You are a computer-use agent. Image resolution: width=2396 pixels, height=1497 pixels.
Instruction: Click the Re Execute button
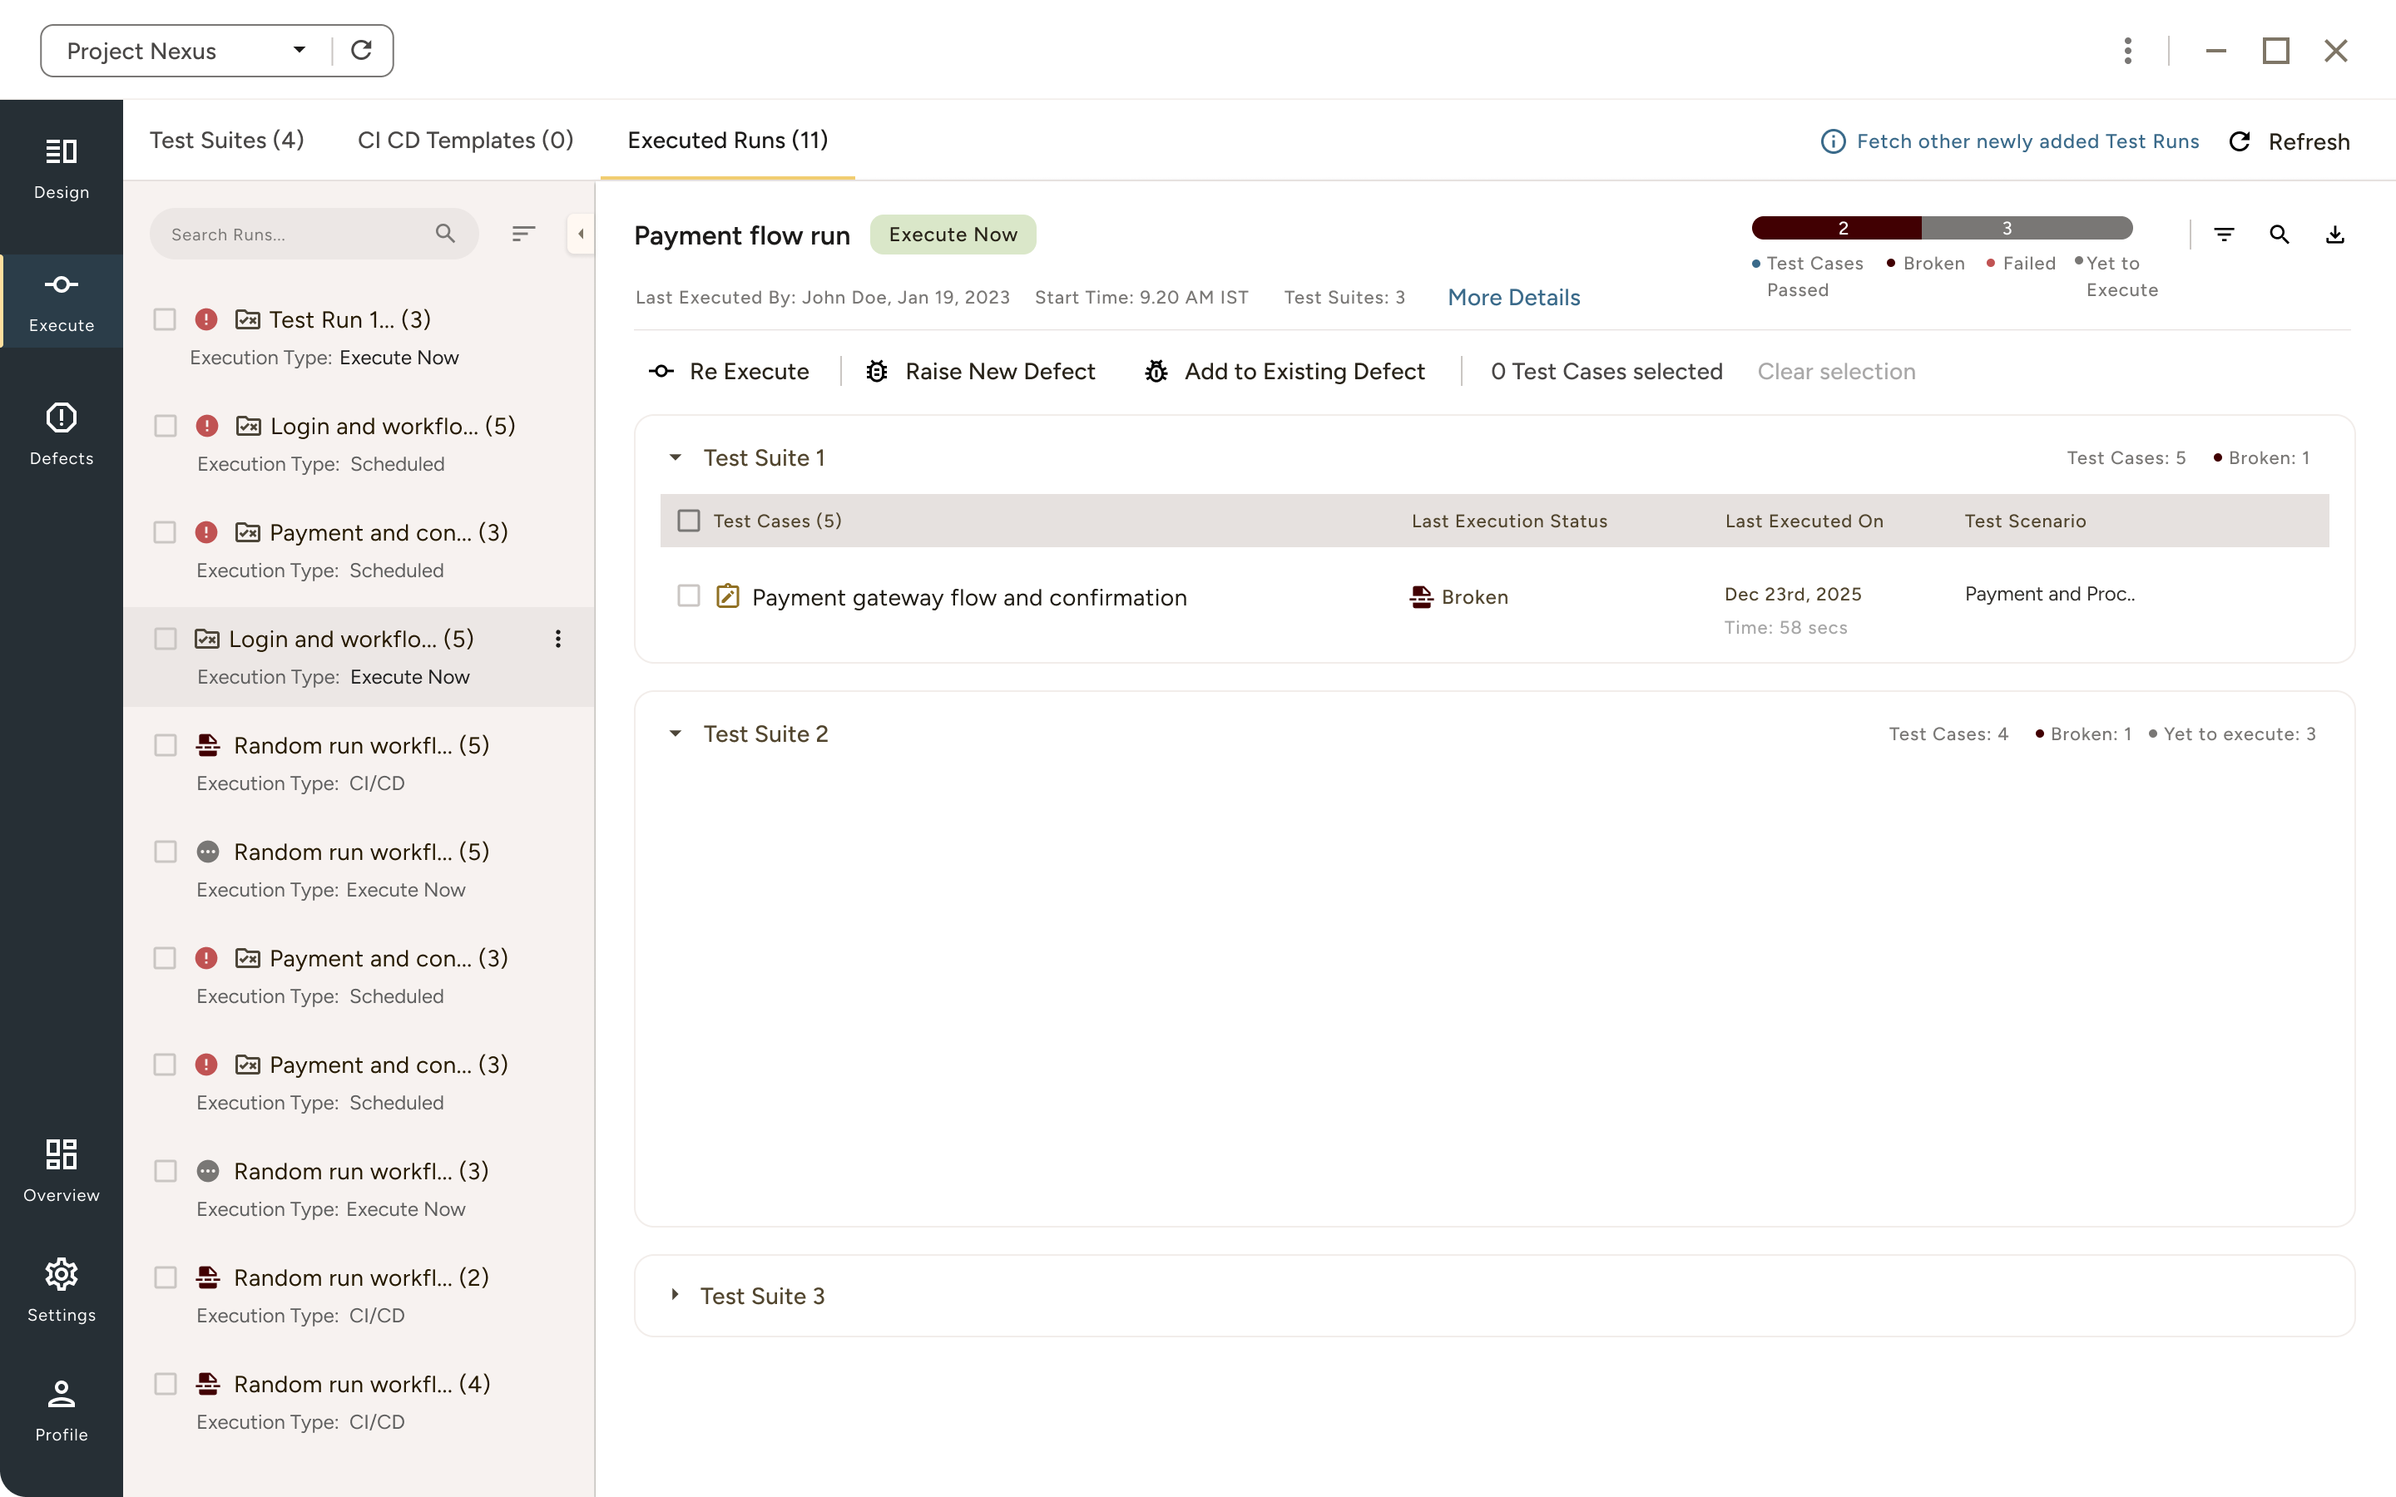(x=730, y=370)
